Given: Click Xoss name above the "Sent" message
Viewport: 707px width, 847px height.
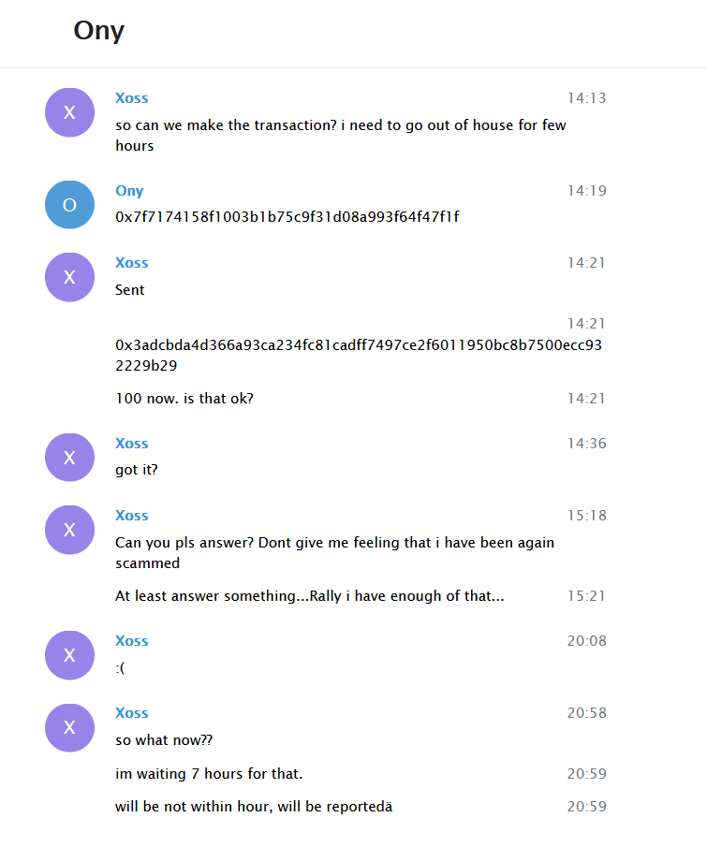Looking at the screenshot, I should pos(131,263).
